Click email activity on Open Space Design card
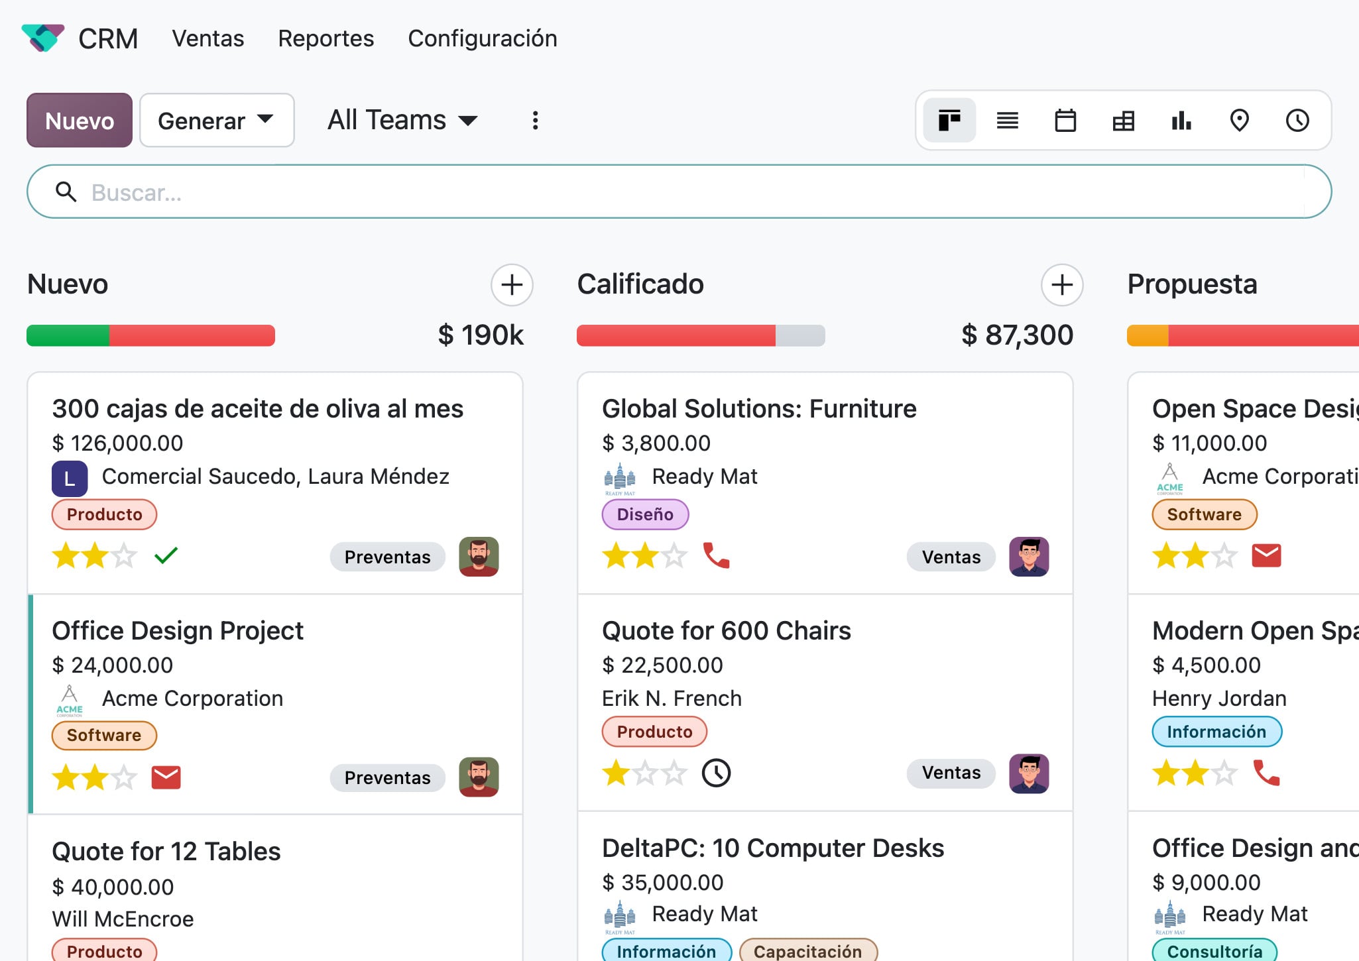 tap(1266, 555)
